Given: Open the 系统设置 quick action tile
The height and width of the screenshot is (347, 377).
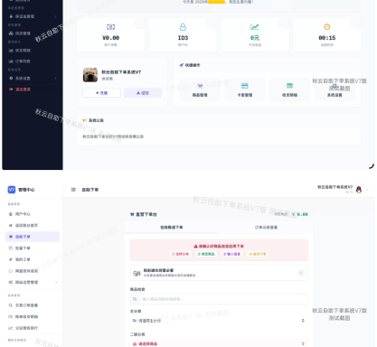Looking at the screenshot, I should tap(335, 89).
